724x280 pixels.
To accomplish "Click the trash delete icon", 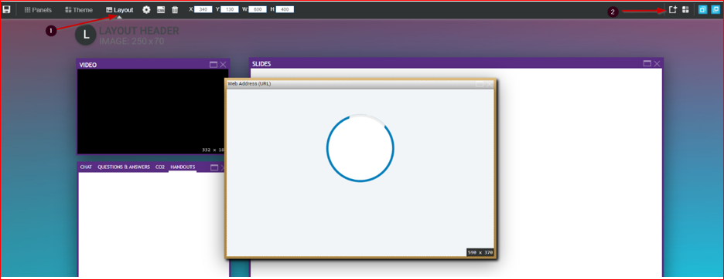I will (x=175, y=10).
